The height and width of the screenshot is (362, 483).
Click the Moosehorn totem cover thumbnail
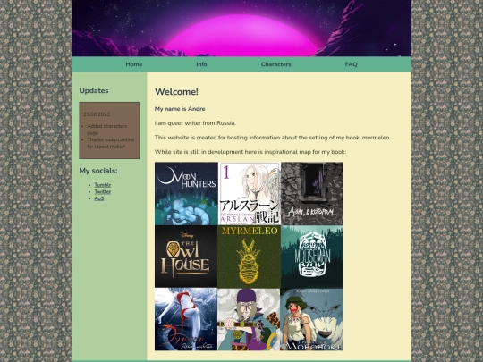coord(312,257)
